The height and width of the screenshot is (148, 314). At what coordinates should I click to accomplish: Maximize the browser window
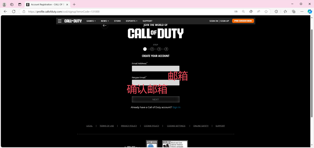point(301,4)
